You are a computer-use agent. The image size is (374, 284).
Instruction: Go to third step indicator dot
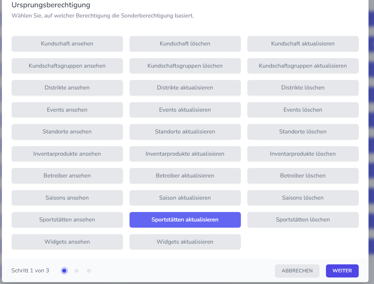(89, 271)
